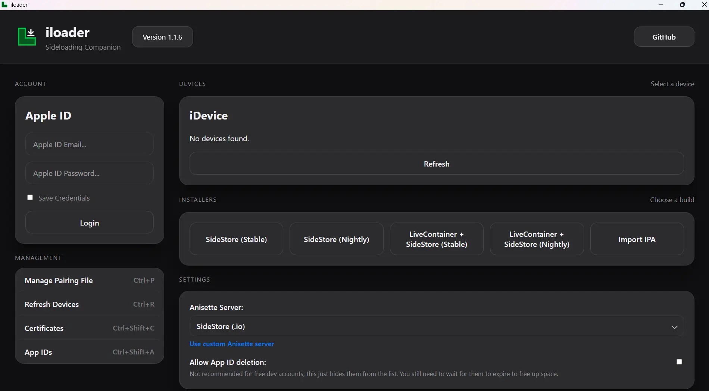Select Refresh Devices in Management
Screen dimensions: 709x391
pos(90,304)
